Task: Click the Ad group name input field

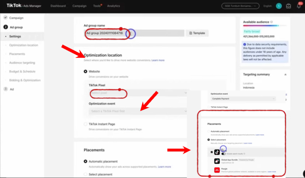Action: 134,33
